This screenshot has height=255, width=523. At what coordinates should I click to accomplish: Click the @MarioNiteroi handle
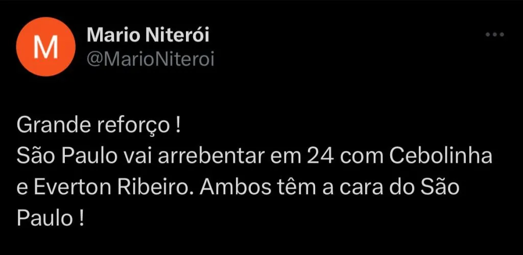click(x=150, y=59)
